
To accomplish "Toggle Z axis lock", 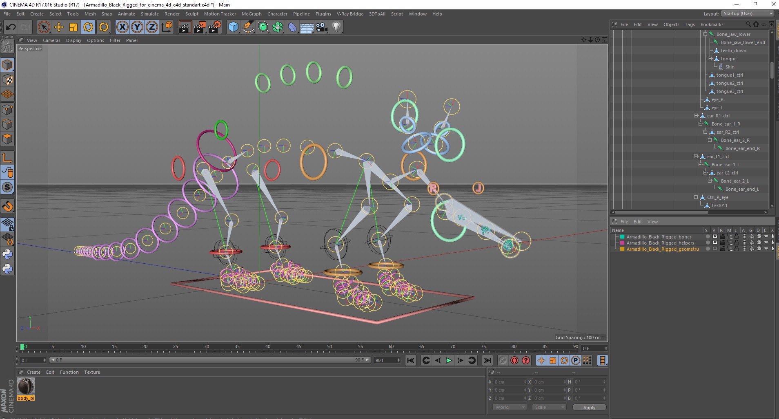I will pos(152,27).
